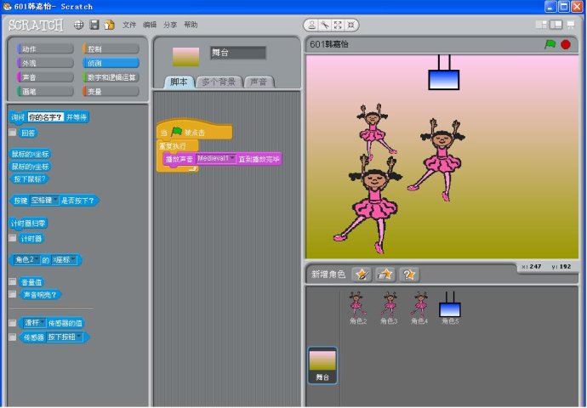Get a surprise sprite
587x408 pixels.
click(409, 275)
